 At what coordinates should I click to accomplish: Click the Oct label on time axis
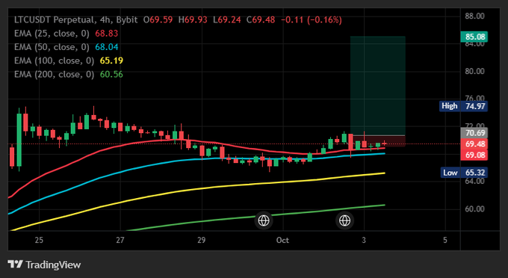(282, 240)
